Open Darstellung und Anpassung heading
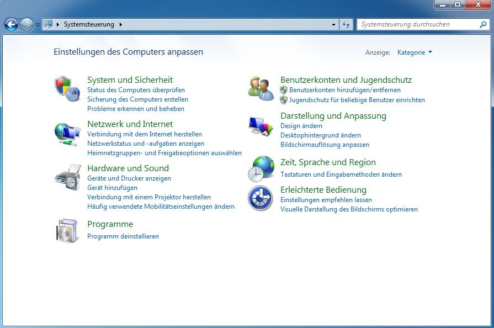The width and height of the screenshot is (494, 328). pos(333,115)
